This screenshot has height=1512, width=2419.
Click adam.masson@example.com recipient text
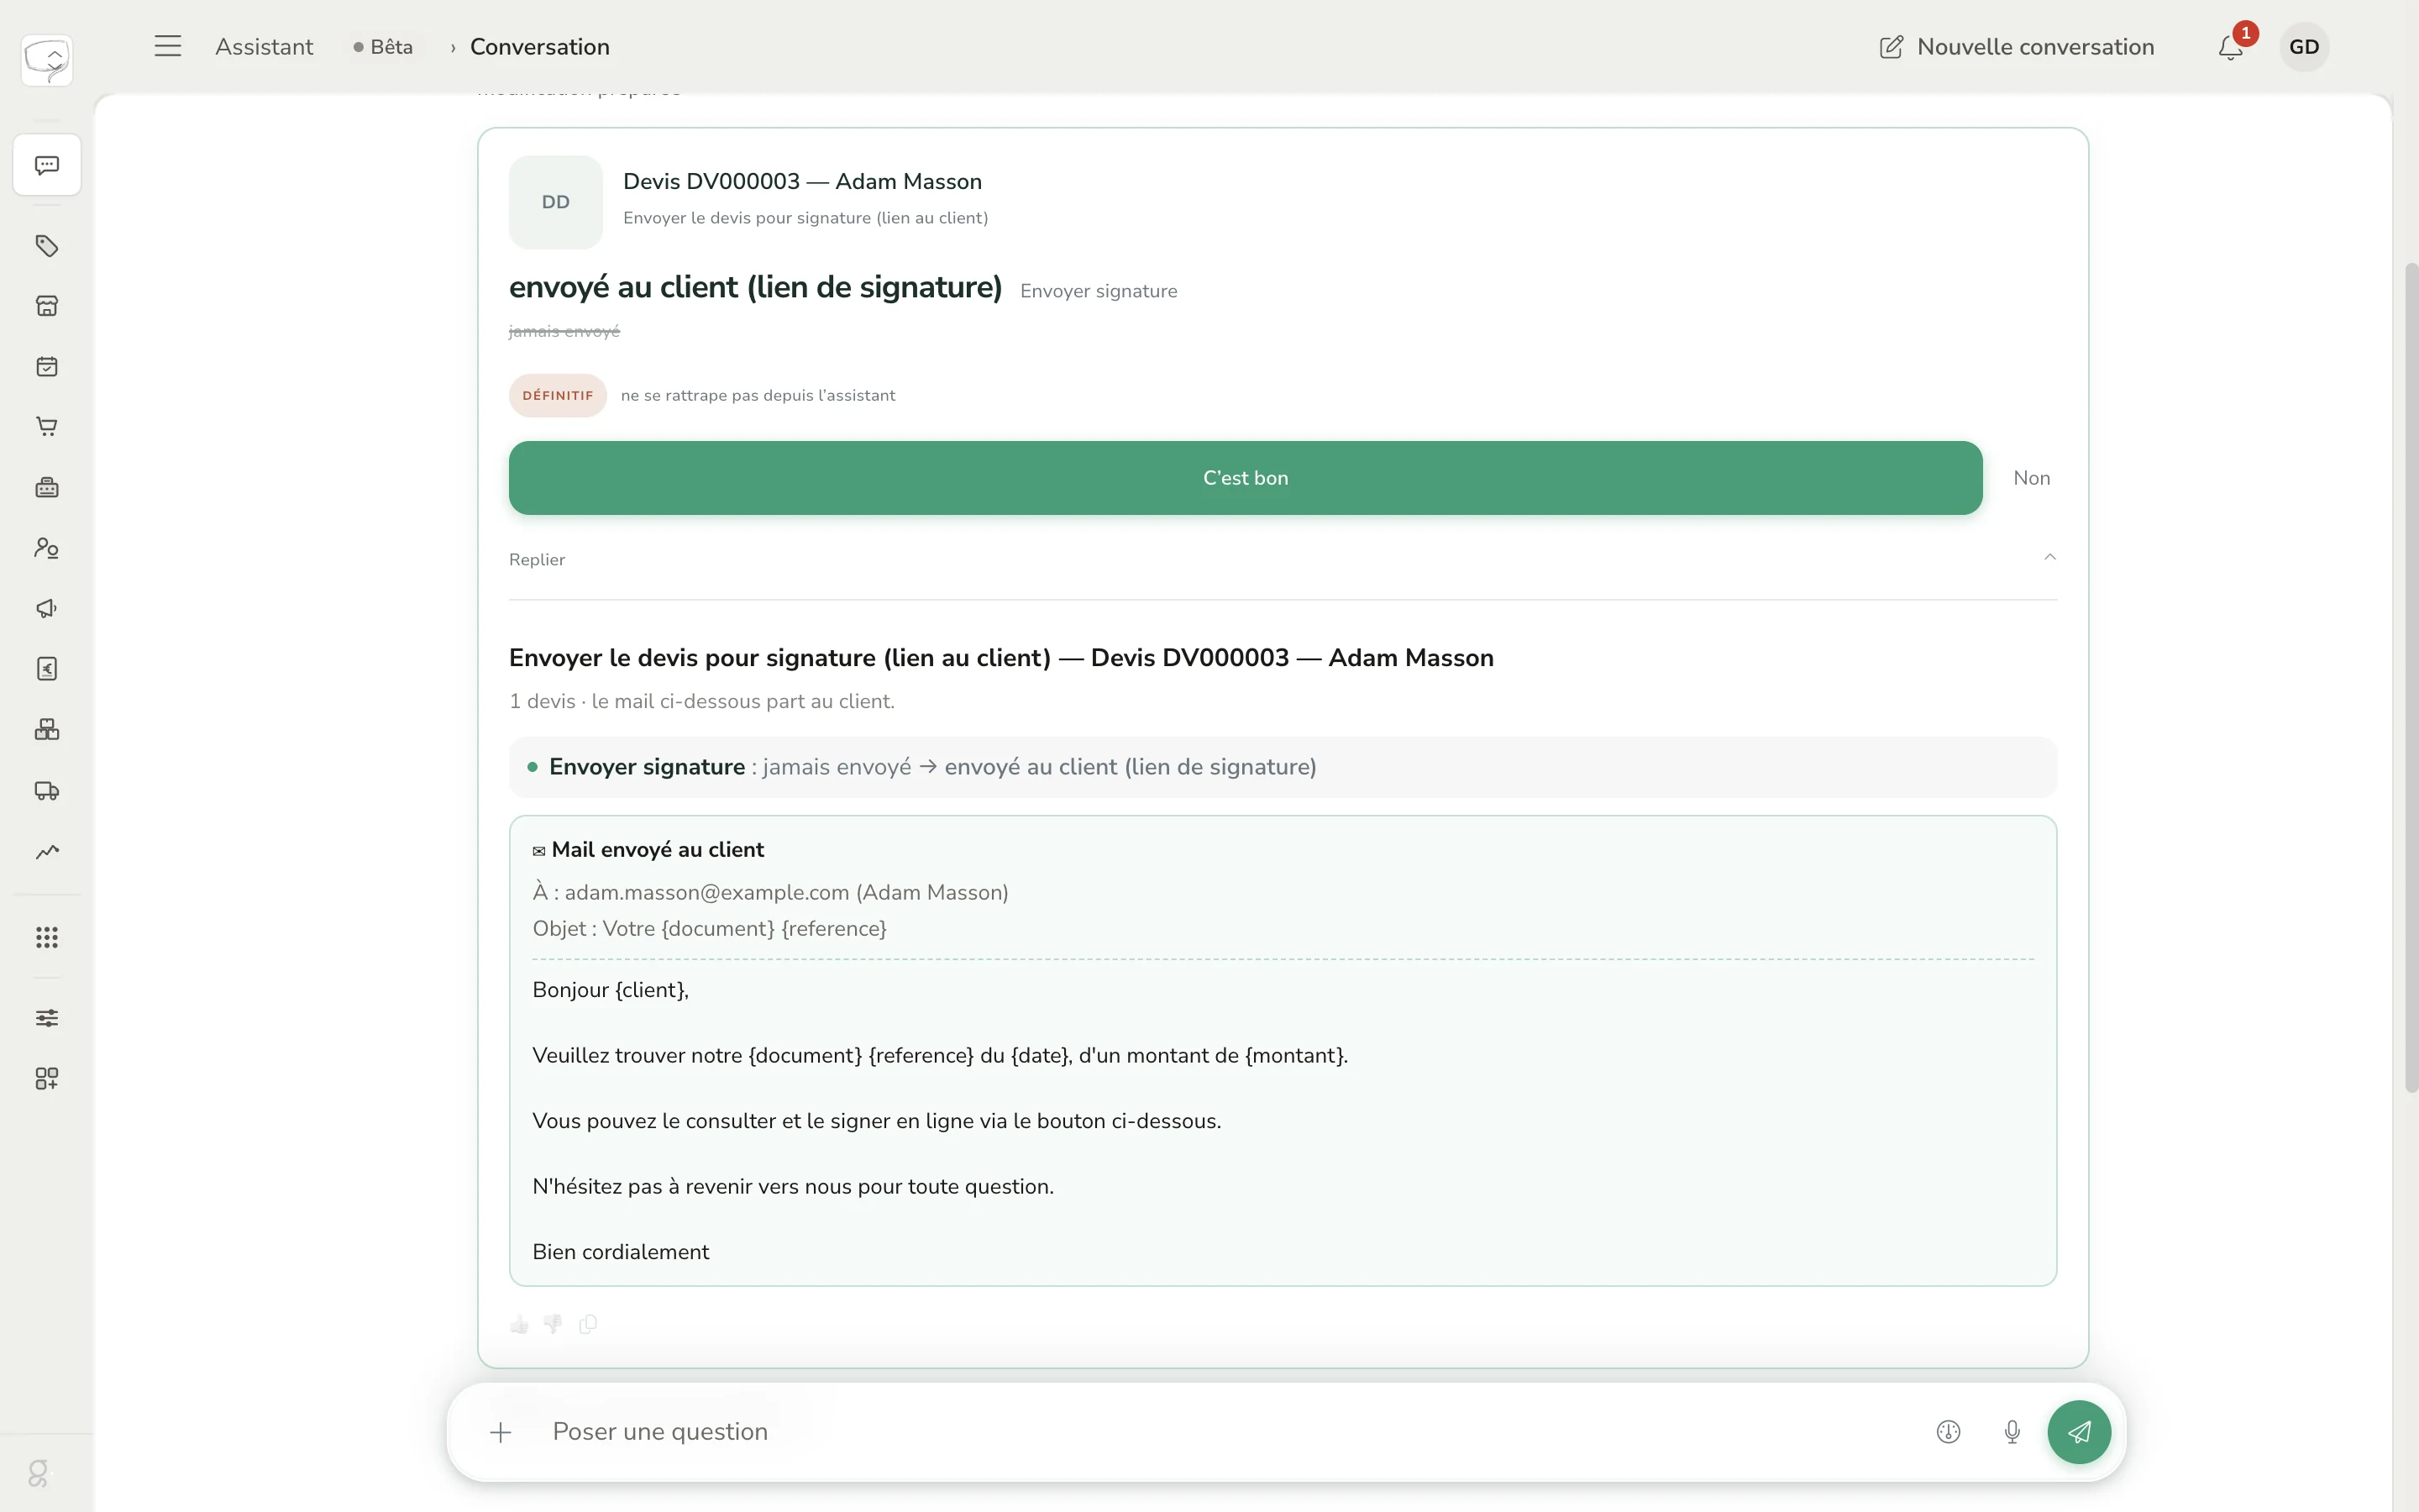pyautogui.click(x=706, y=892)
